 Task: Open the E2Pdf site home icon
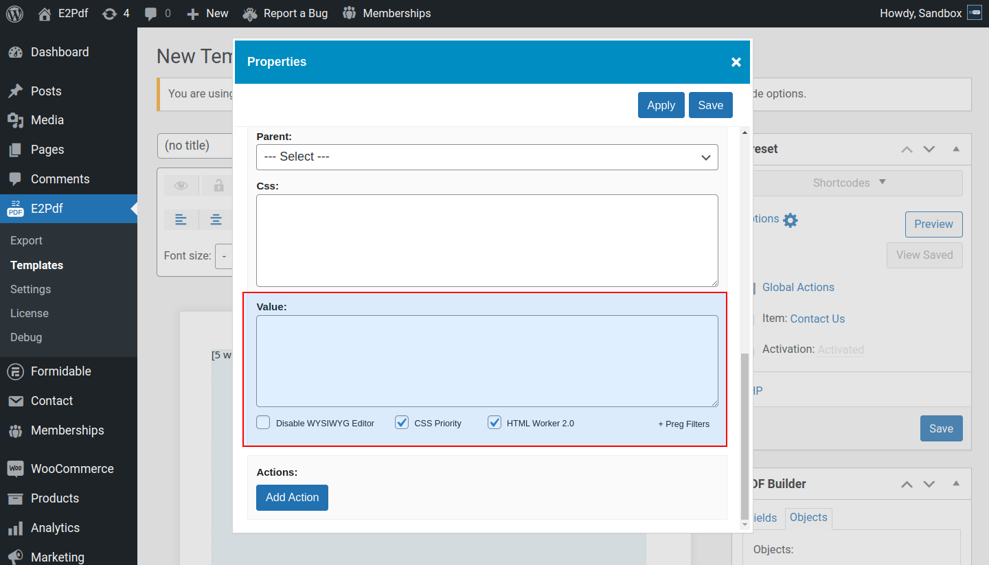click(45, 13)
